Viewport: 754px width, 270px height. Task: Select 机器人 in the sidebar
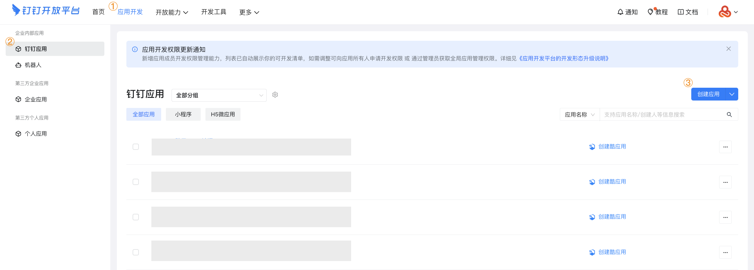click(55, 65)
